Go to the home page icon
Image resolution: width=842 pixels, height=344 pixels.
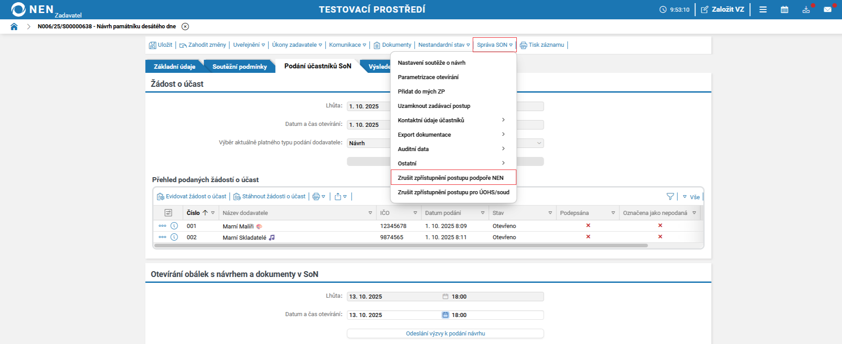pos(14,27)
